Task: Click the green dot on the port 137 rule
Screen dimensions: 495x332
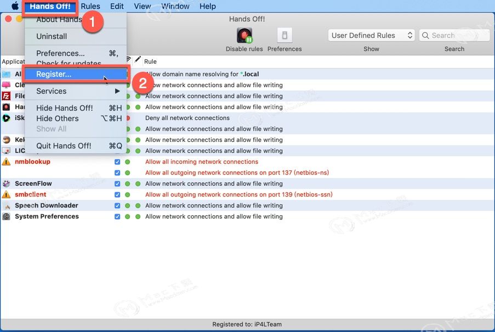Action: 128,173
